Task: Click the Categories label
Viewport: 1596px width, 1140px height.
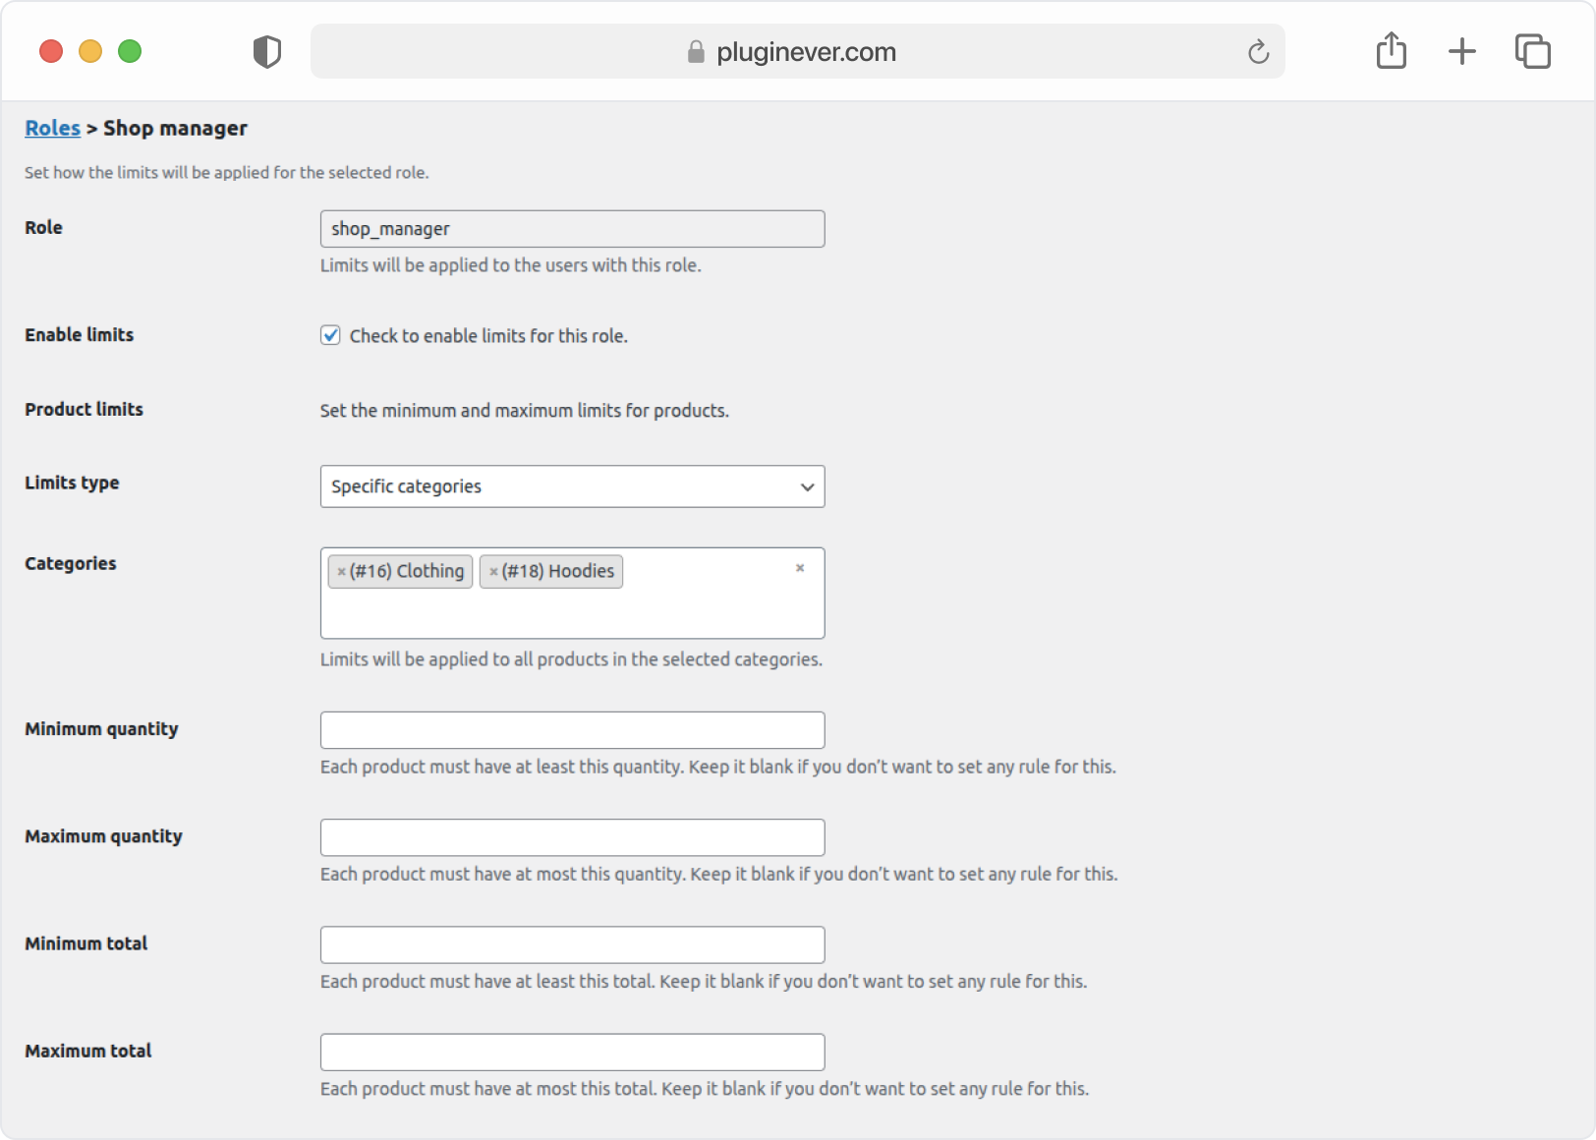Action: [70, 563]
